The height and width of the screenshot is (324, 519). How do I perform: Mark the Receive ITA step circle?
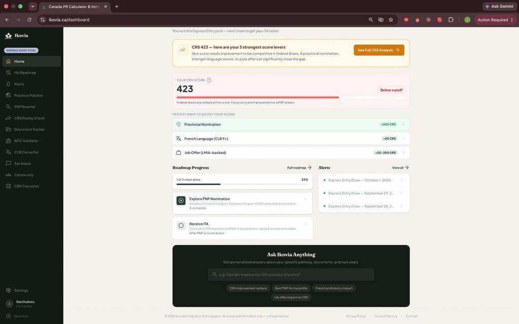181,225
